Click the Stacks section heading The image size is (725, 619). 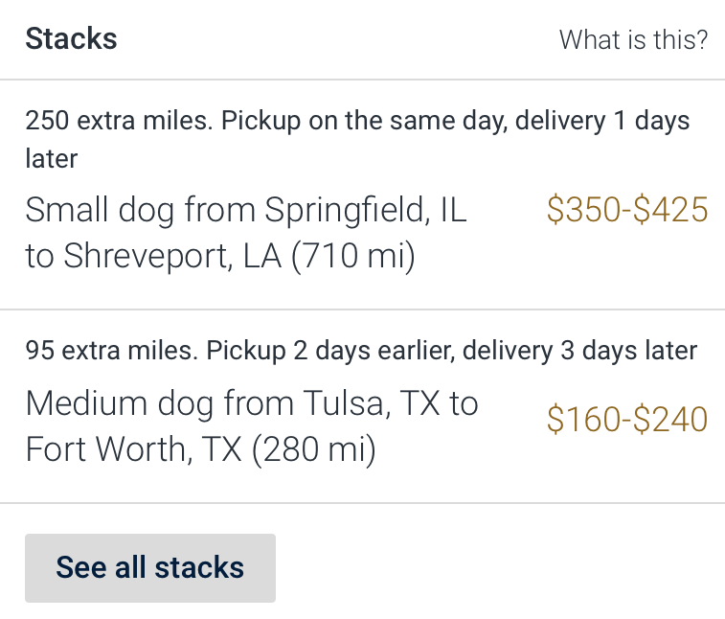click(71, 39)
